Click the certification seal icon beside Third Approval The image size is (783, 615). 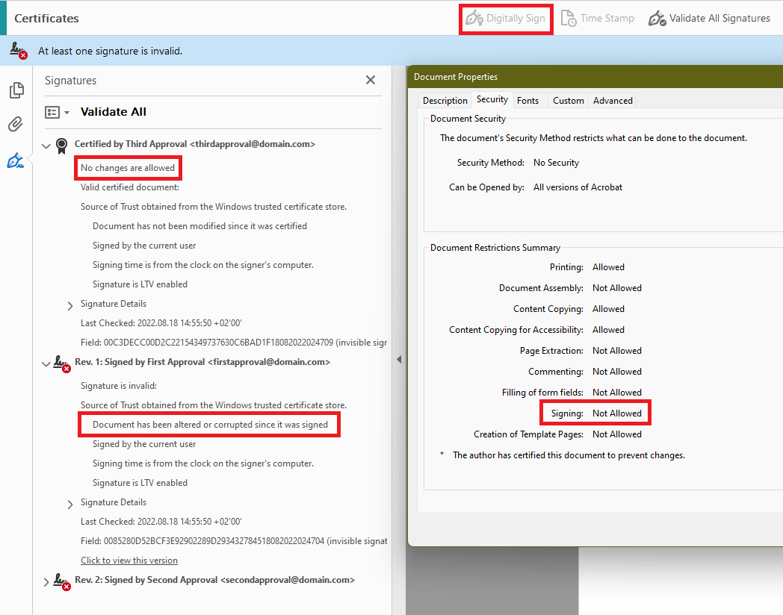click(61, 145)
